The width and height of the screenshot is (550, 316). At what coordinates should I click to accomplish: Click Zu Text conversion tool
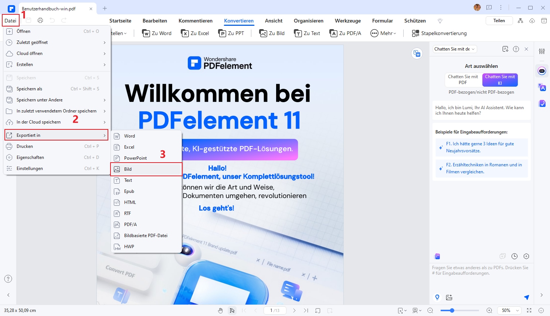[307, 33]
